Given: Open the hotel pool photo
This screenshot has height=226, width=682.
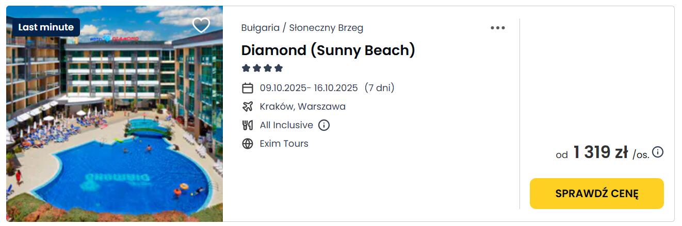Looking at the screenshot, I should click(x=115, y=134).
